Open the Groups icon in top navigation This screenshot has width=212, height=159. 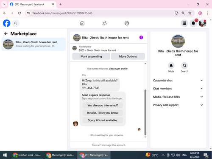(127, 23)
